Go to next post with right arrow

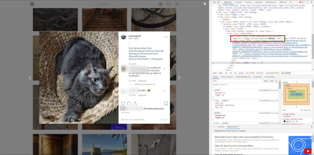(x=179, y=78)
